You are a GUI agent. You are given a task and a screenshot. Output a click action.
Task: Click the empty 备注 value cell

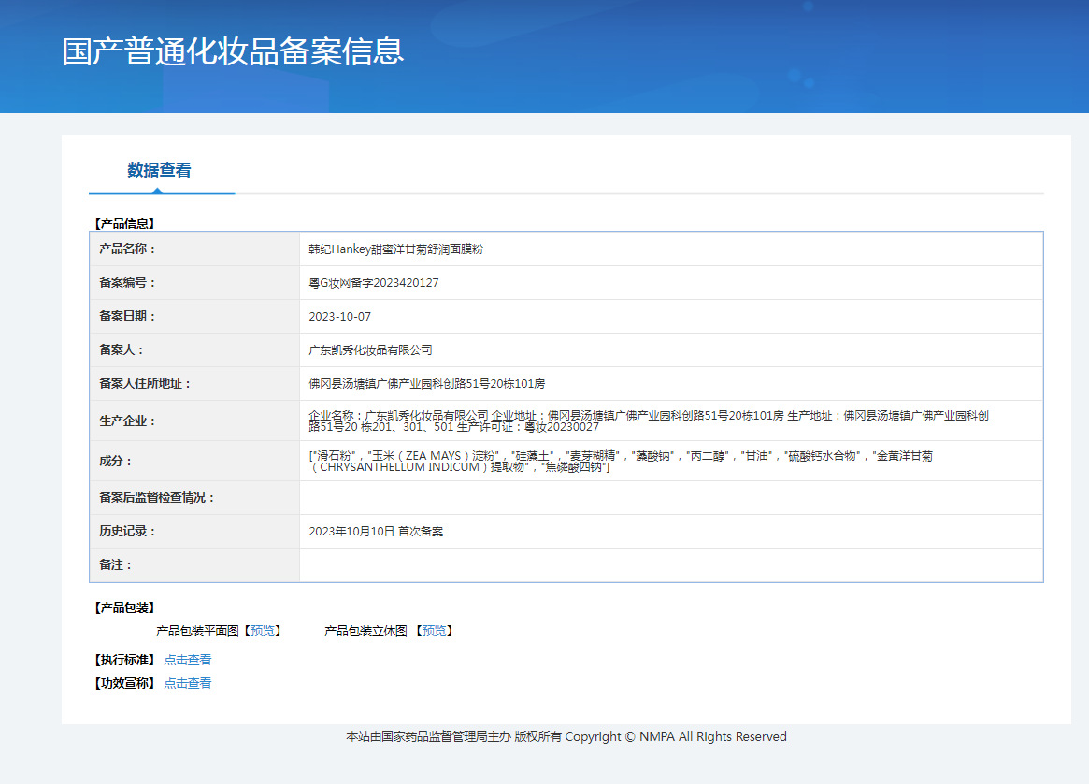pyautogui.click(x=670, y=565)
